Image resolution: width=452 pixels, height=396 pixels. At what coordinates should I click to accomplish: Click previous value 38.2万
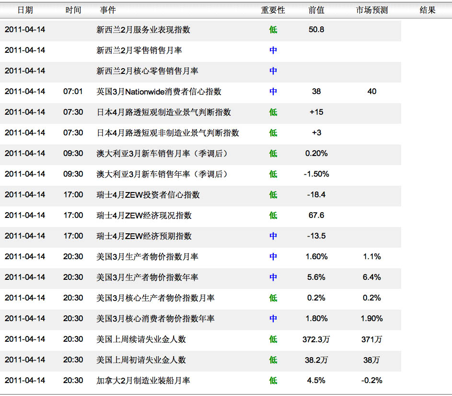point(316,360)
